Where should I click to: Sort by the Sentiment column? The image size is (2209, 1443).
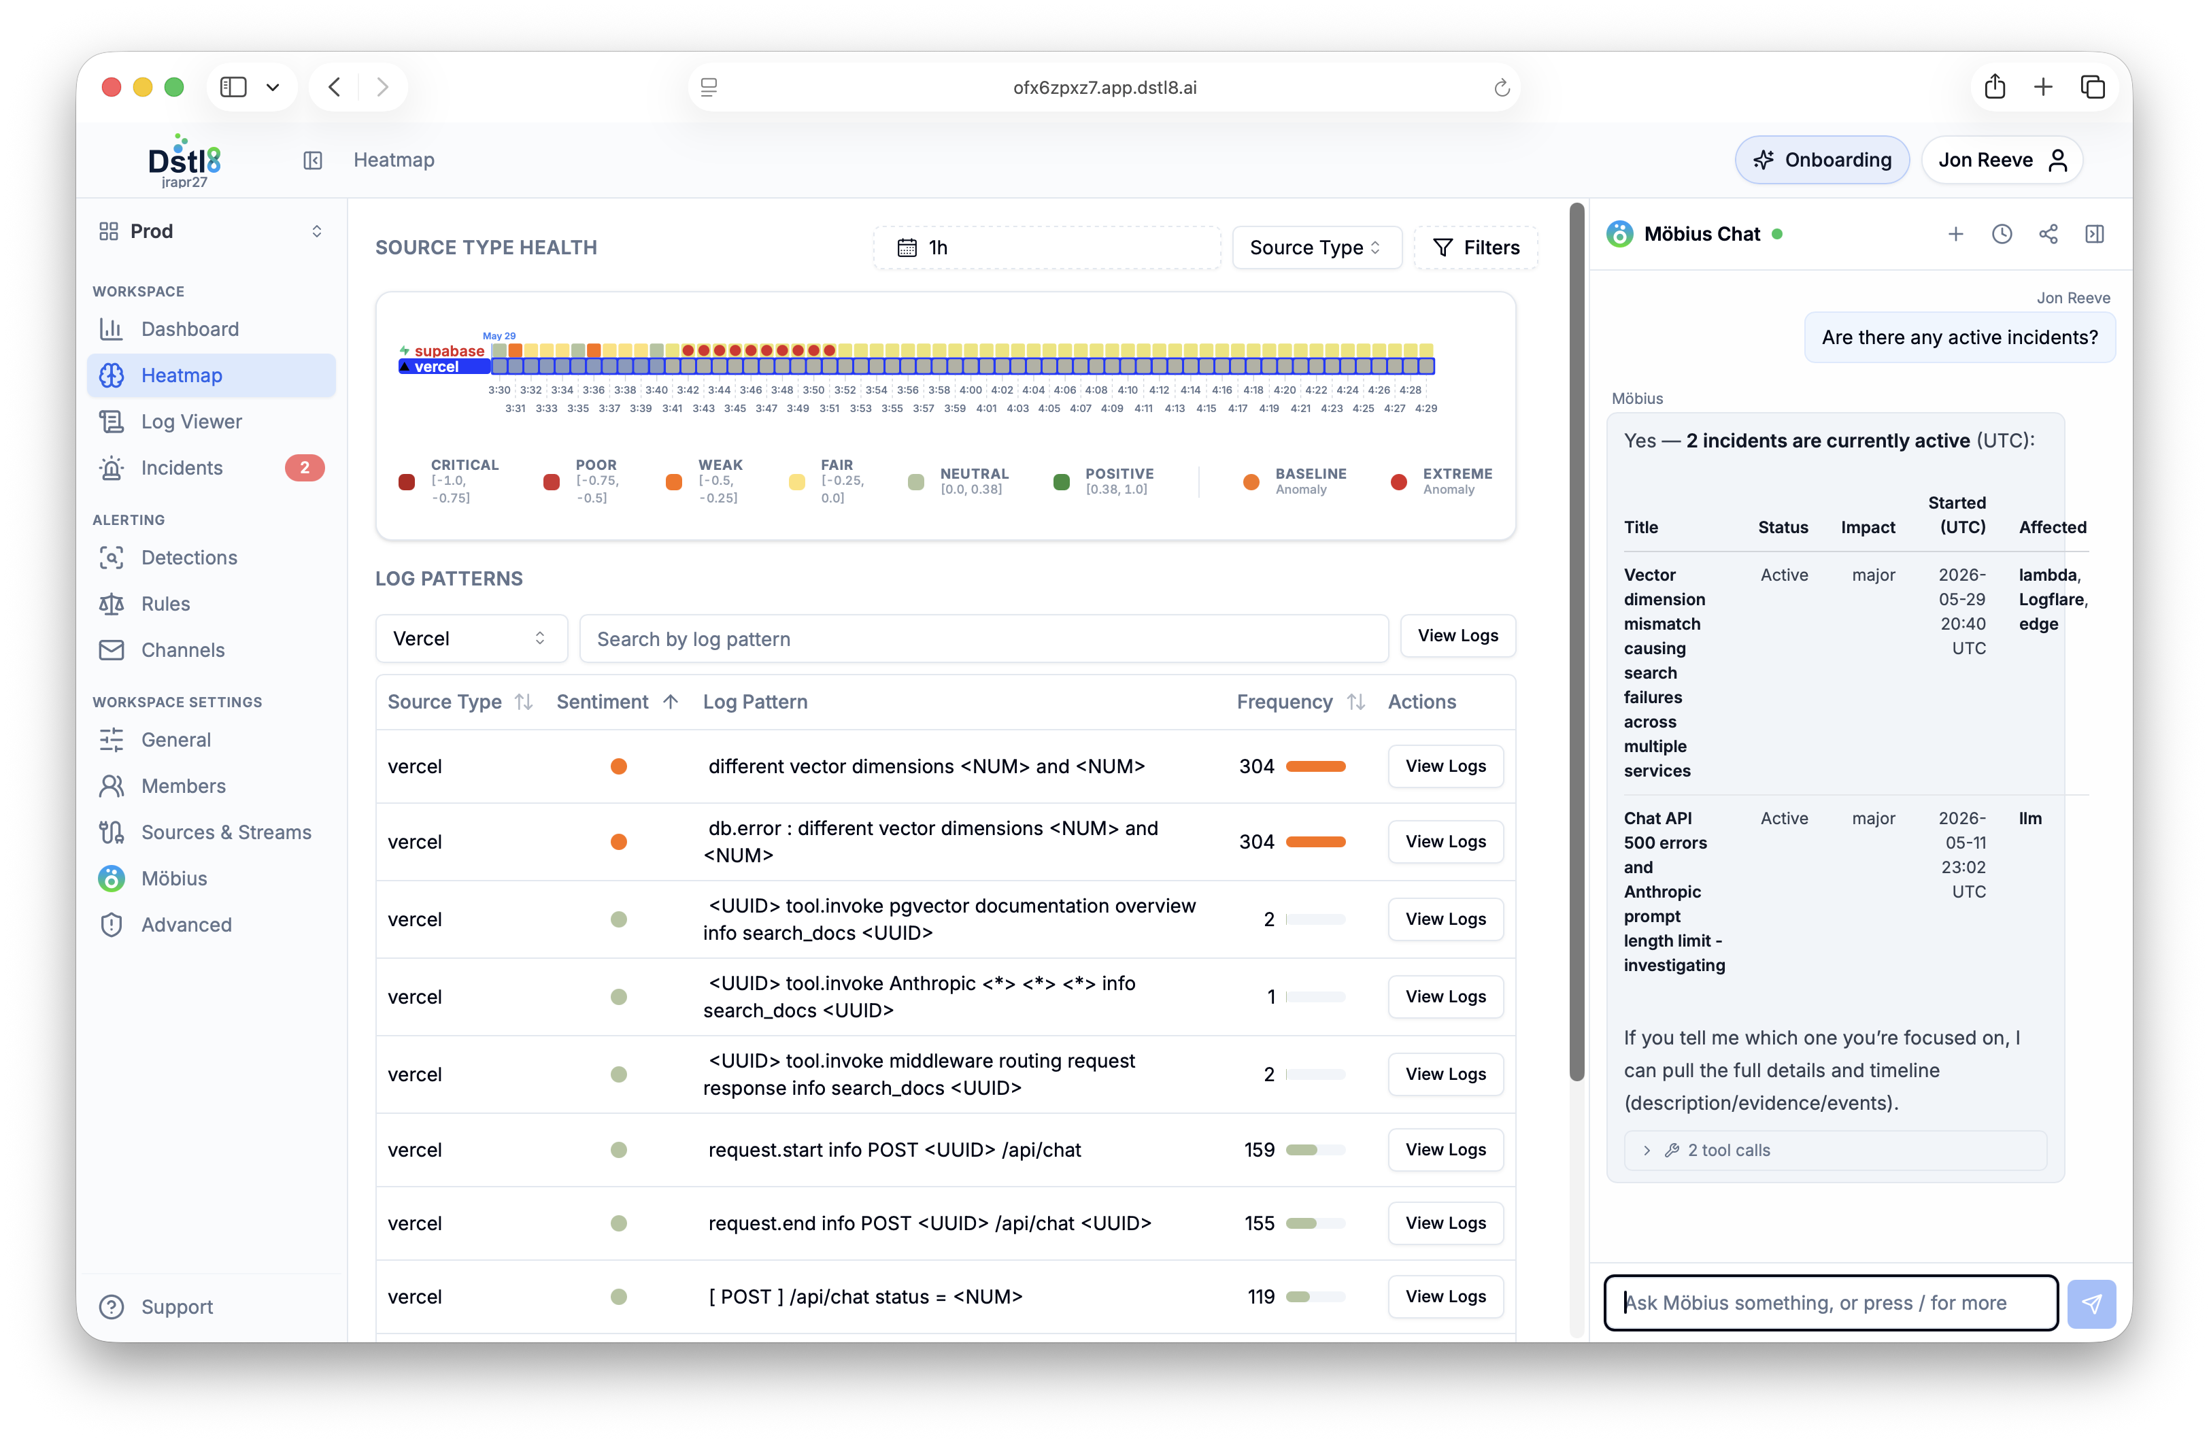[618, 702]
